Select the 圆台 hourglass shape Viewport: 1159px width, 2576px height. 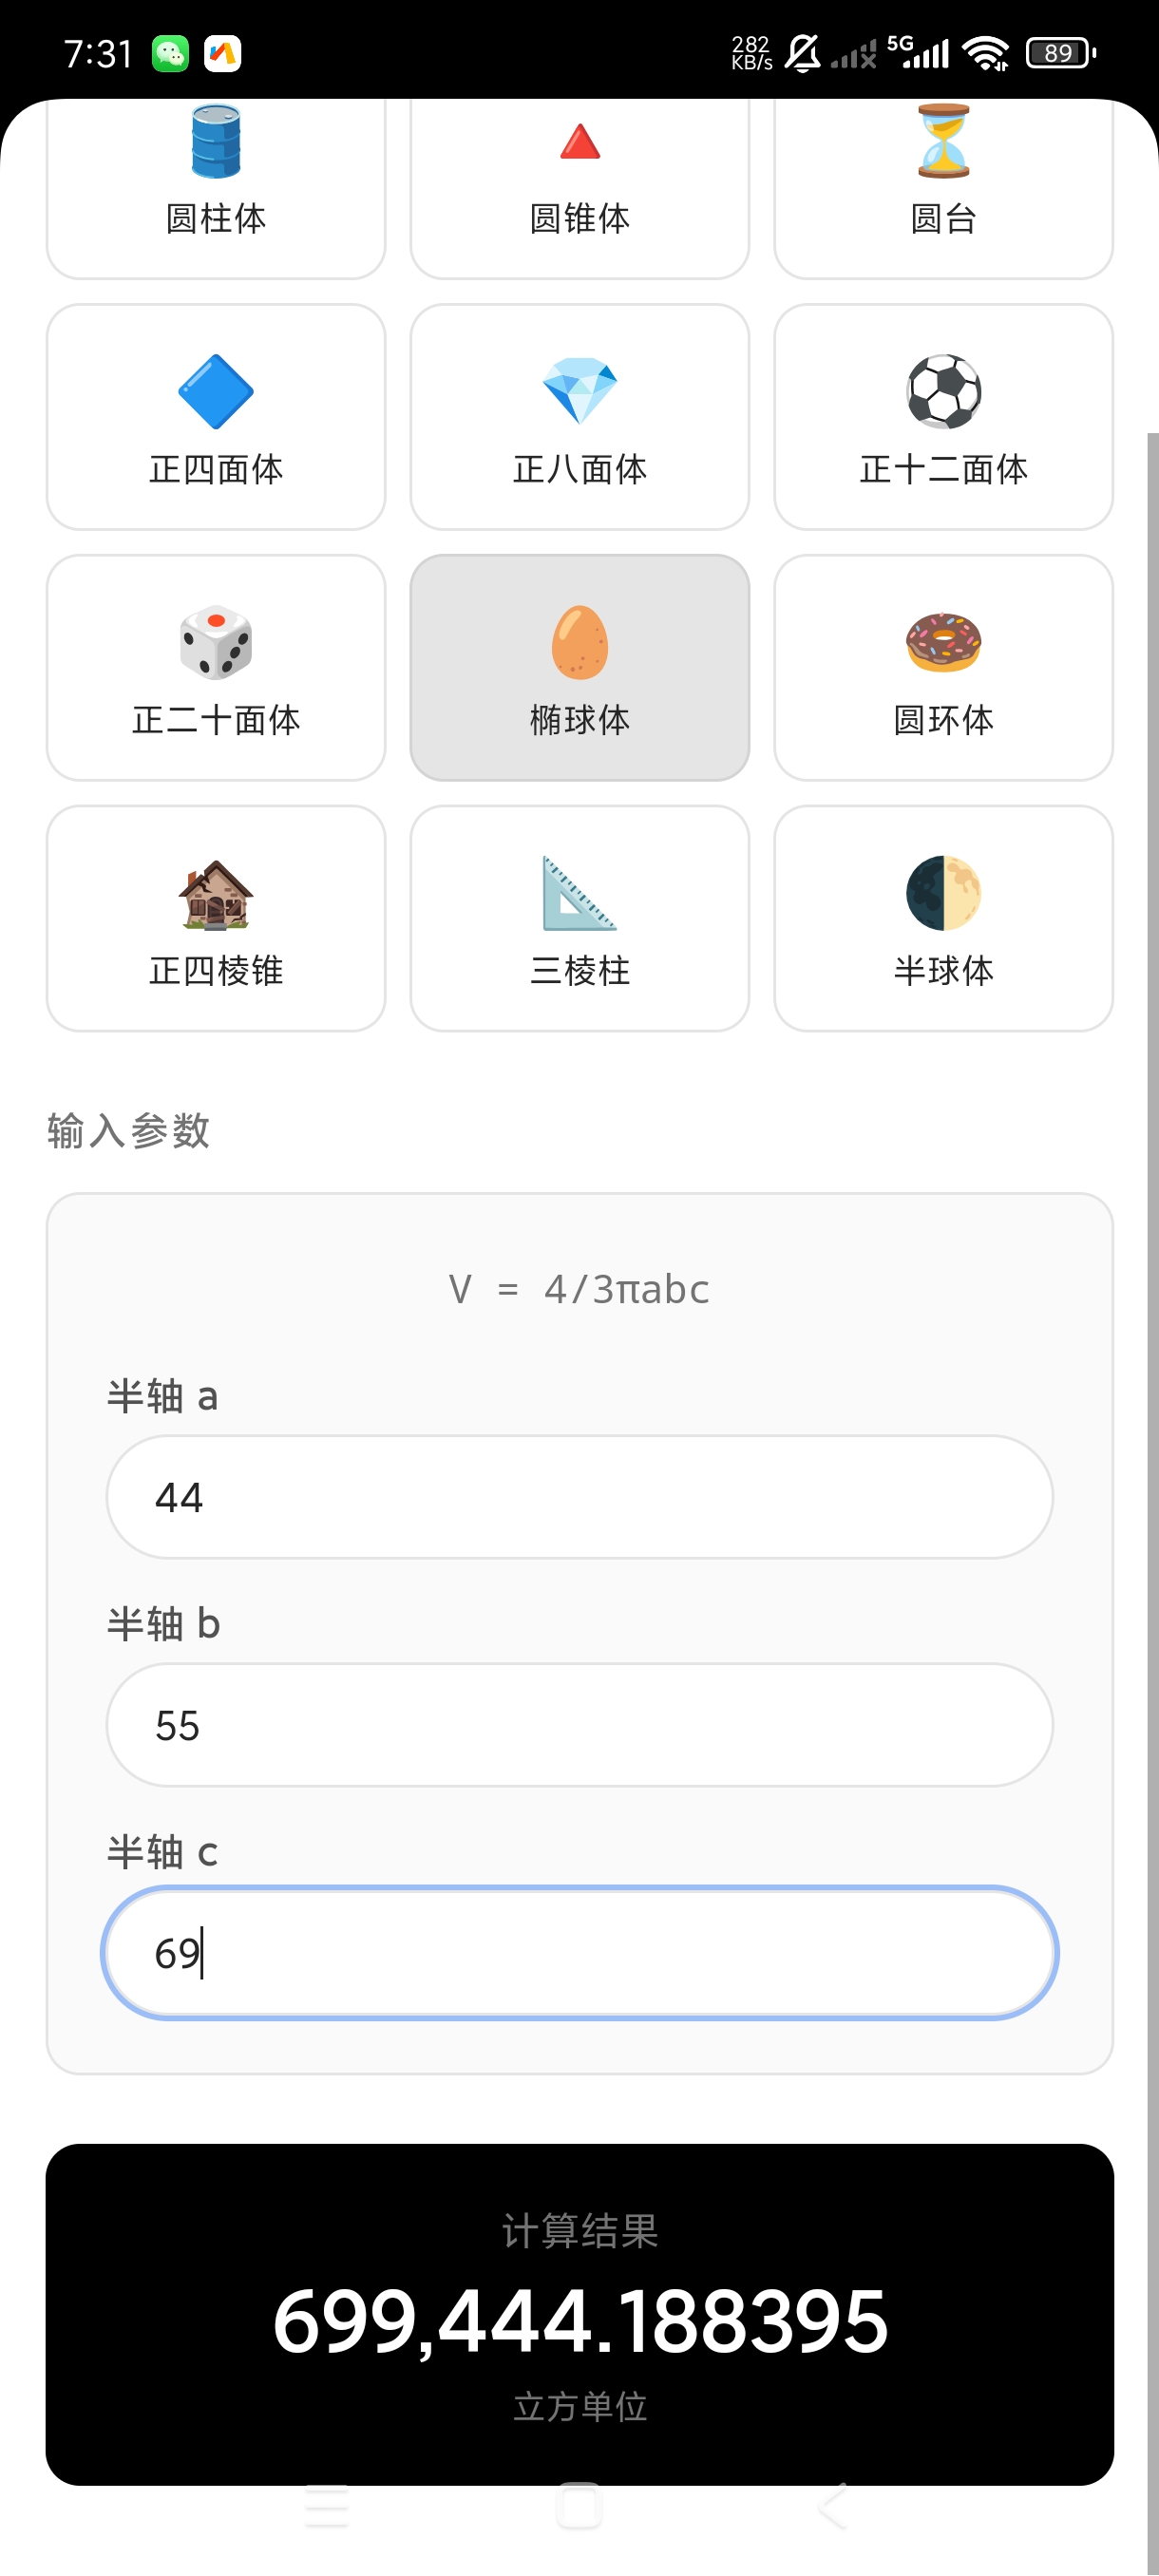(x=943, y=190)
